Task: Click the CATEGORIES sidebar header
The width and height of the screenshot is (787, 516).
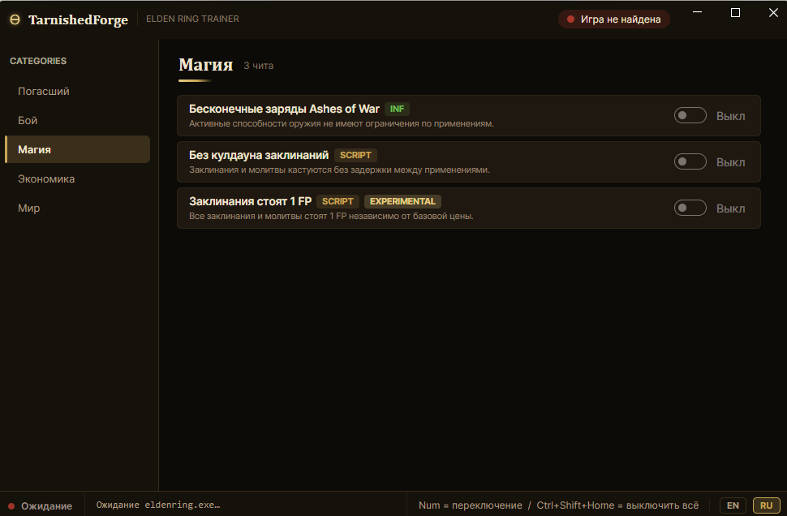Action: (38, 61)
